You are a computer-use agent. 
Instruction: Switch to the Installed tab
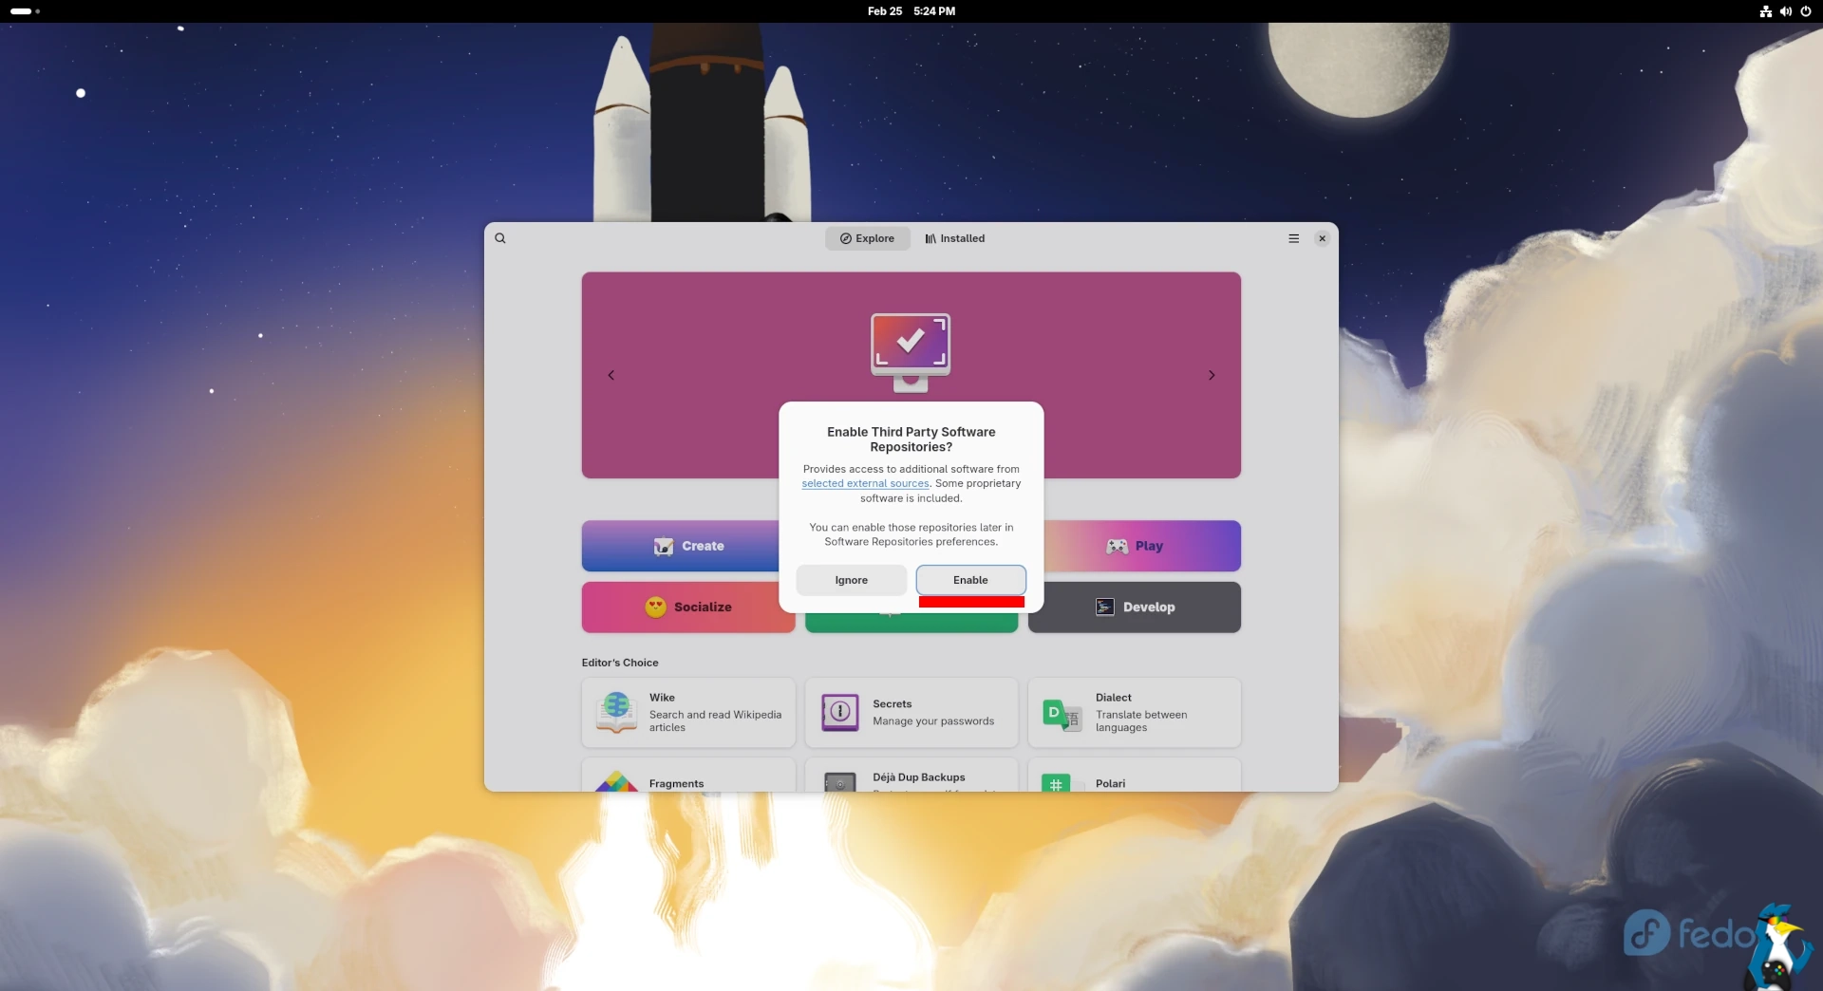click(x=954, y=238)
